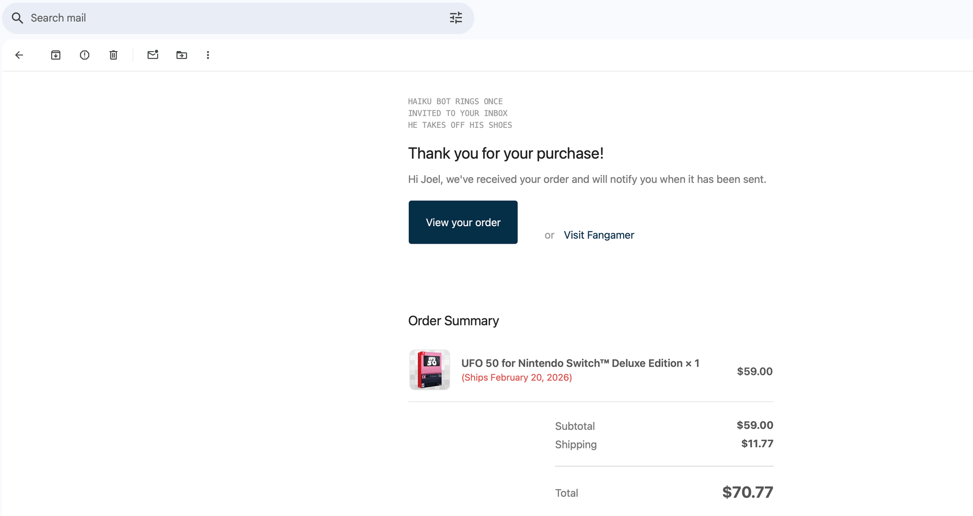Viewport: 973px width, 516px height.
Task: Click the Order Summary heading
Action: point(453,320)
